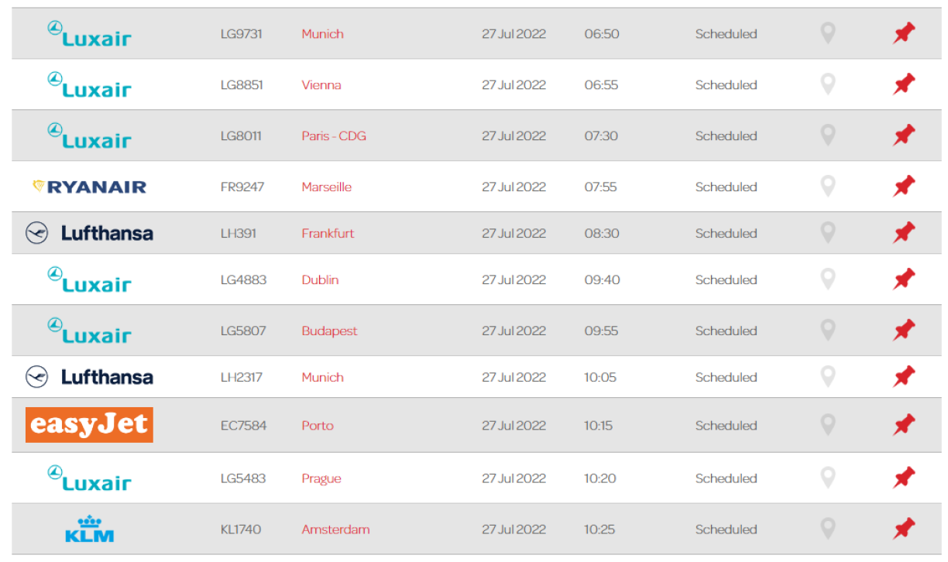Click the location marker for Vienna flight

tap(828, 84)
